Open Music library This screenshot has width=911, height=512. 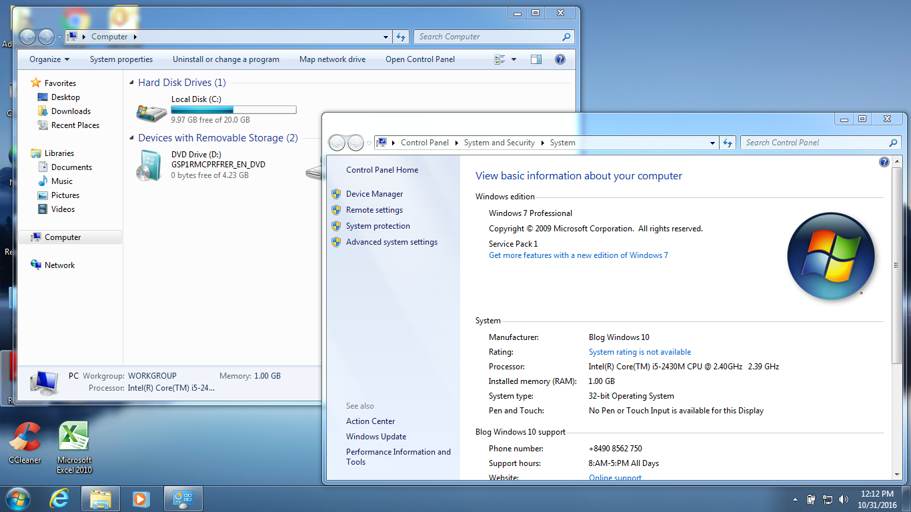point(62,181)
